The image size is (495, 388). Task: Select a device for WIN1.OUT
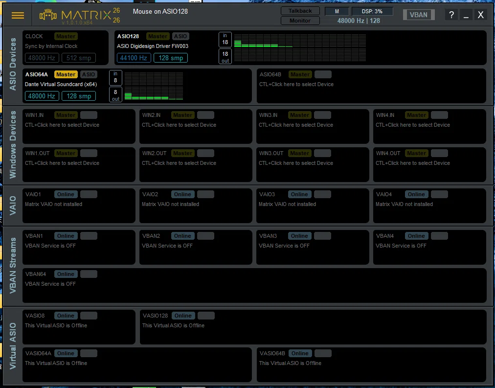pos(62,163)
